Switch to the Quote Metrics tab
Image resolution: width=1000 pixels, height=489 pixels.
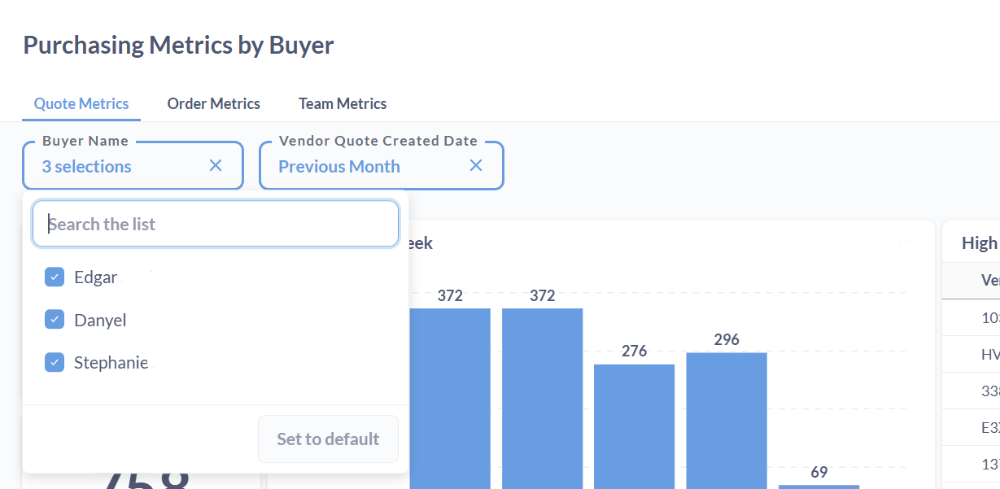pos(81,103)
